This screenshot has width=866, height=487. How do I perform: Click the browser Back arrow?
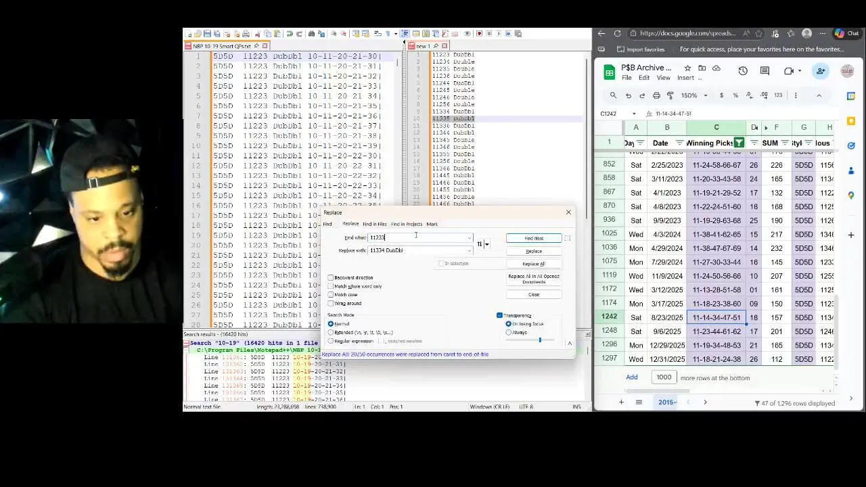pyautogui.click(x=601, y=33)
